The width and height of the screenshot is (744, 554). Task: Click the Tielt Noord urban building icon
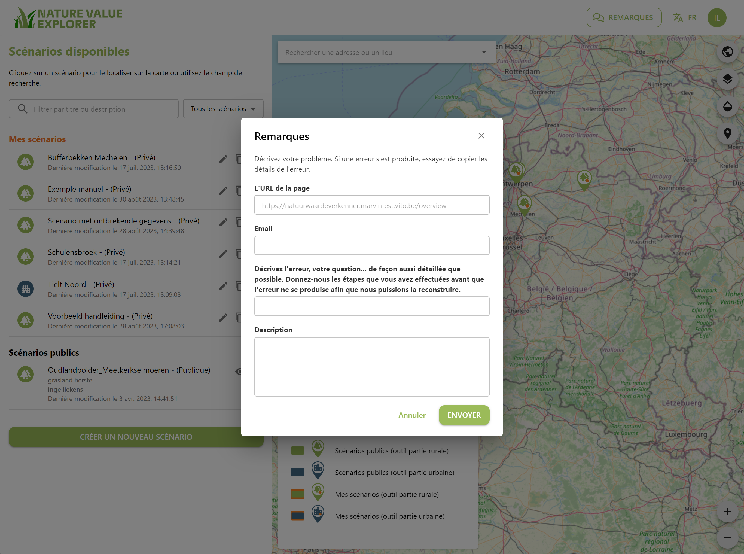[x=26, y=289]
